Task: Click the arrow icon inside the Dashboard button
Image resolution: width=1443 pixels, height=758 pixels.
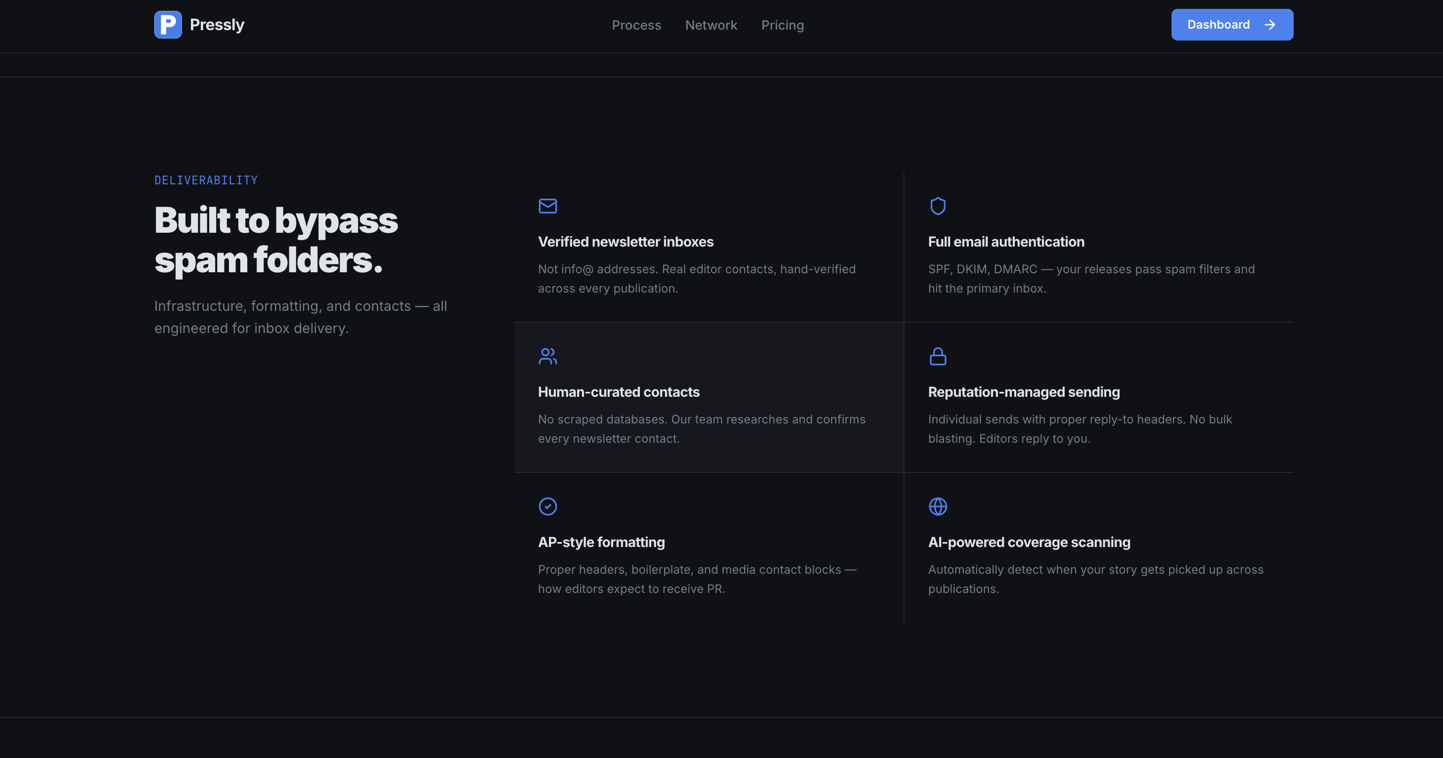Action: 1270,25
